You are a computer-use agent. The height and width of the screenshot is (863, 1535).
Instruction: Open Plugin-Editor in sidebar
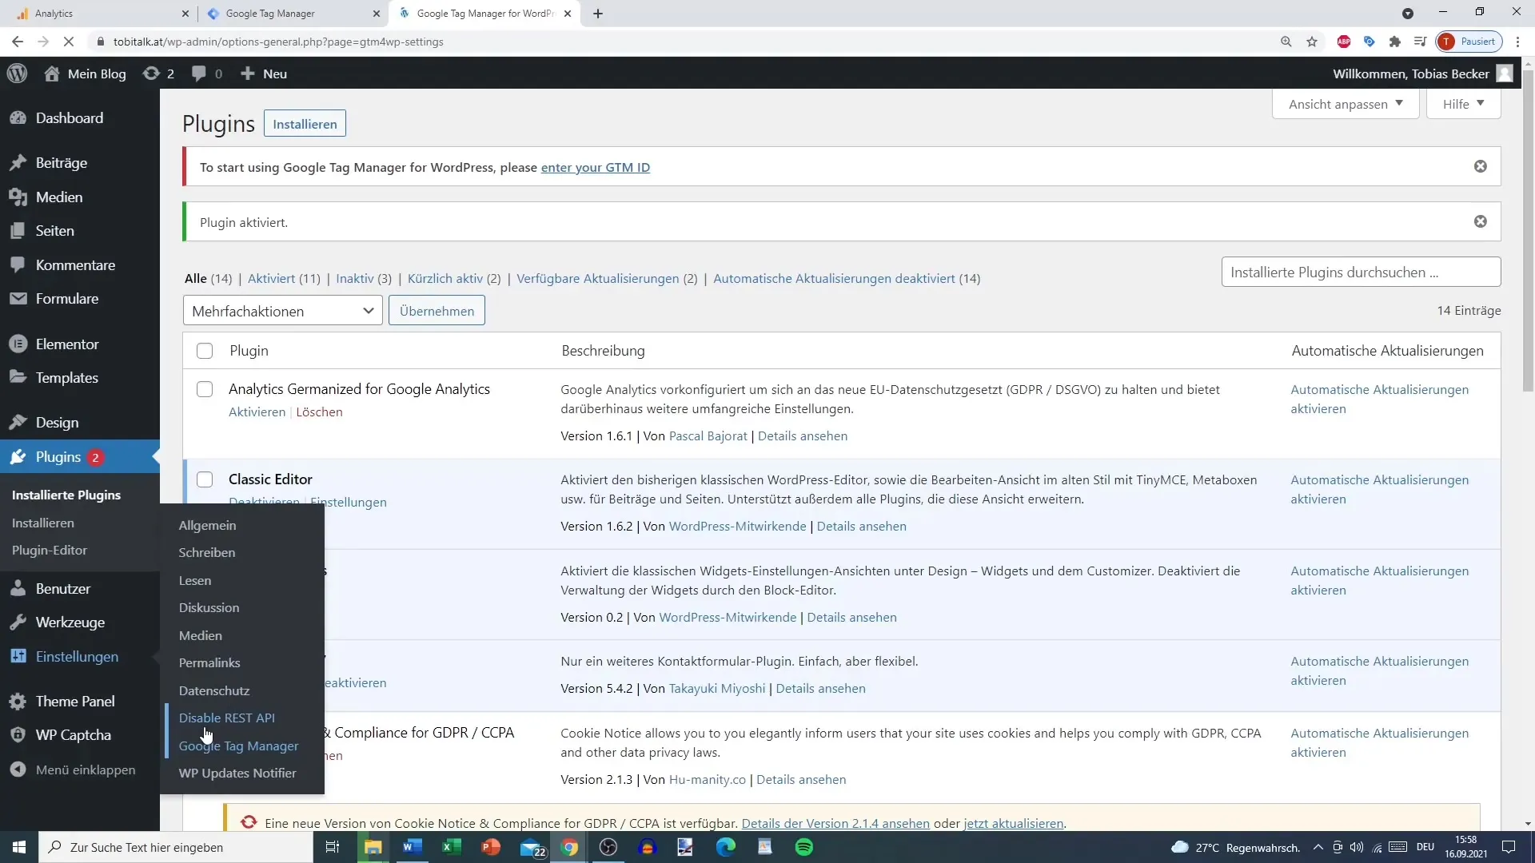coord(50,551)
